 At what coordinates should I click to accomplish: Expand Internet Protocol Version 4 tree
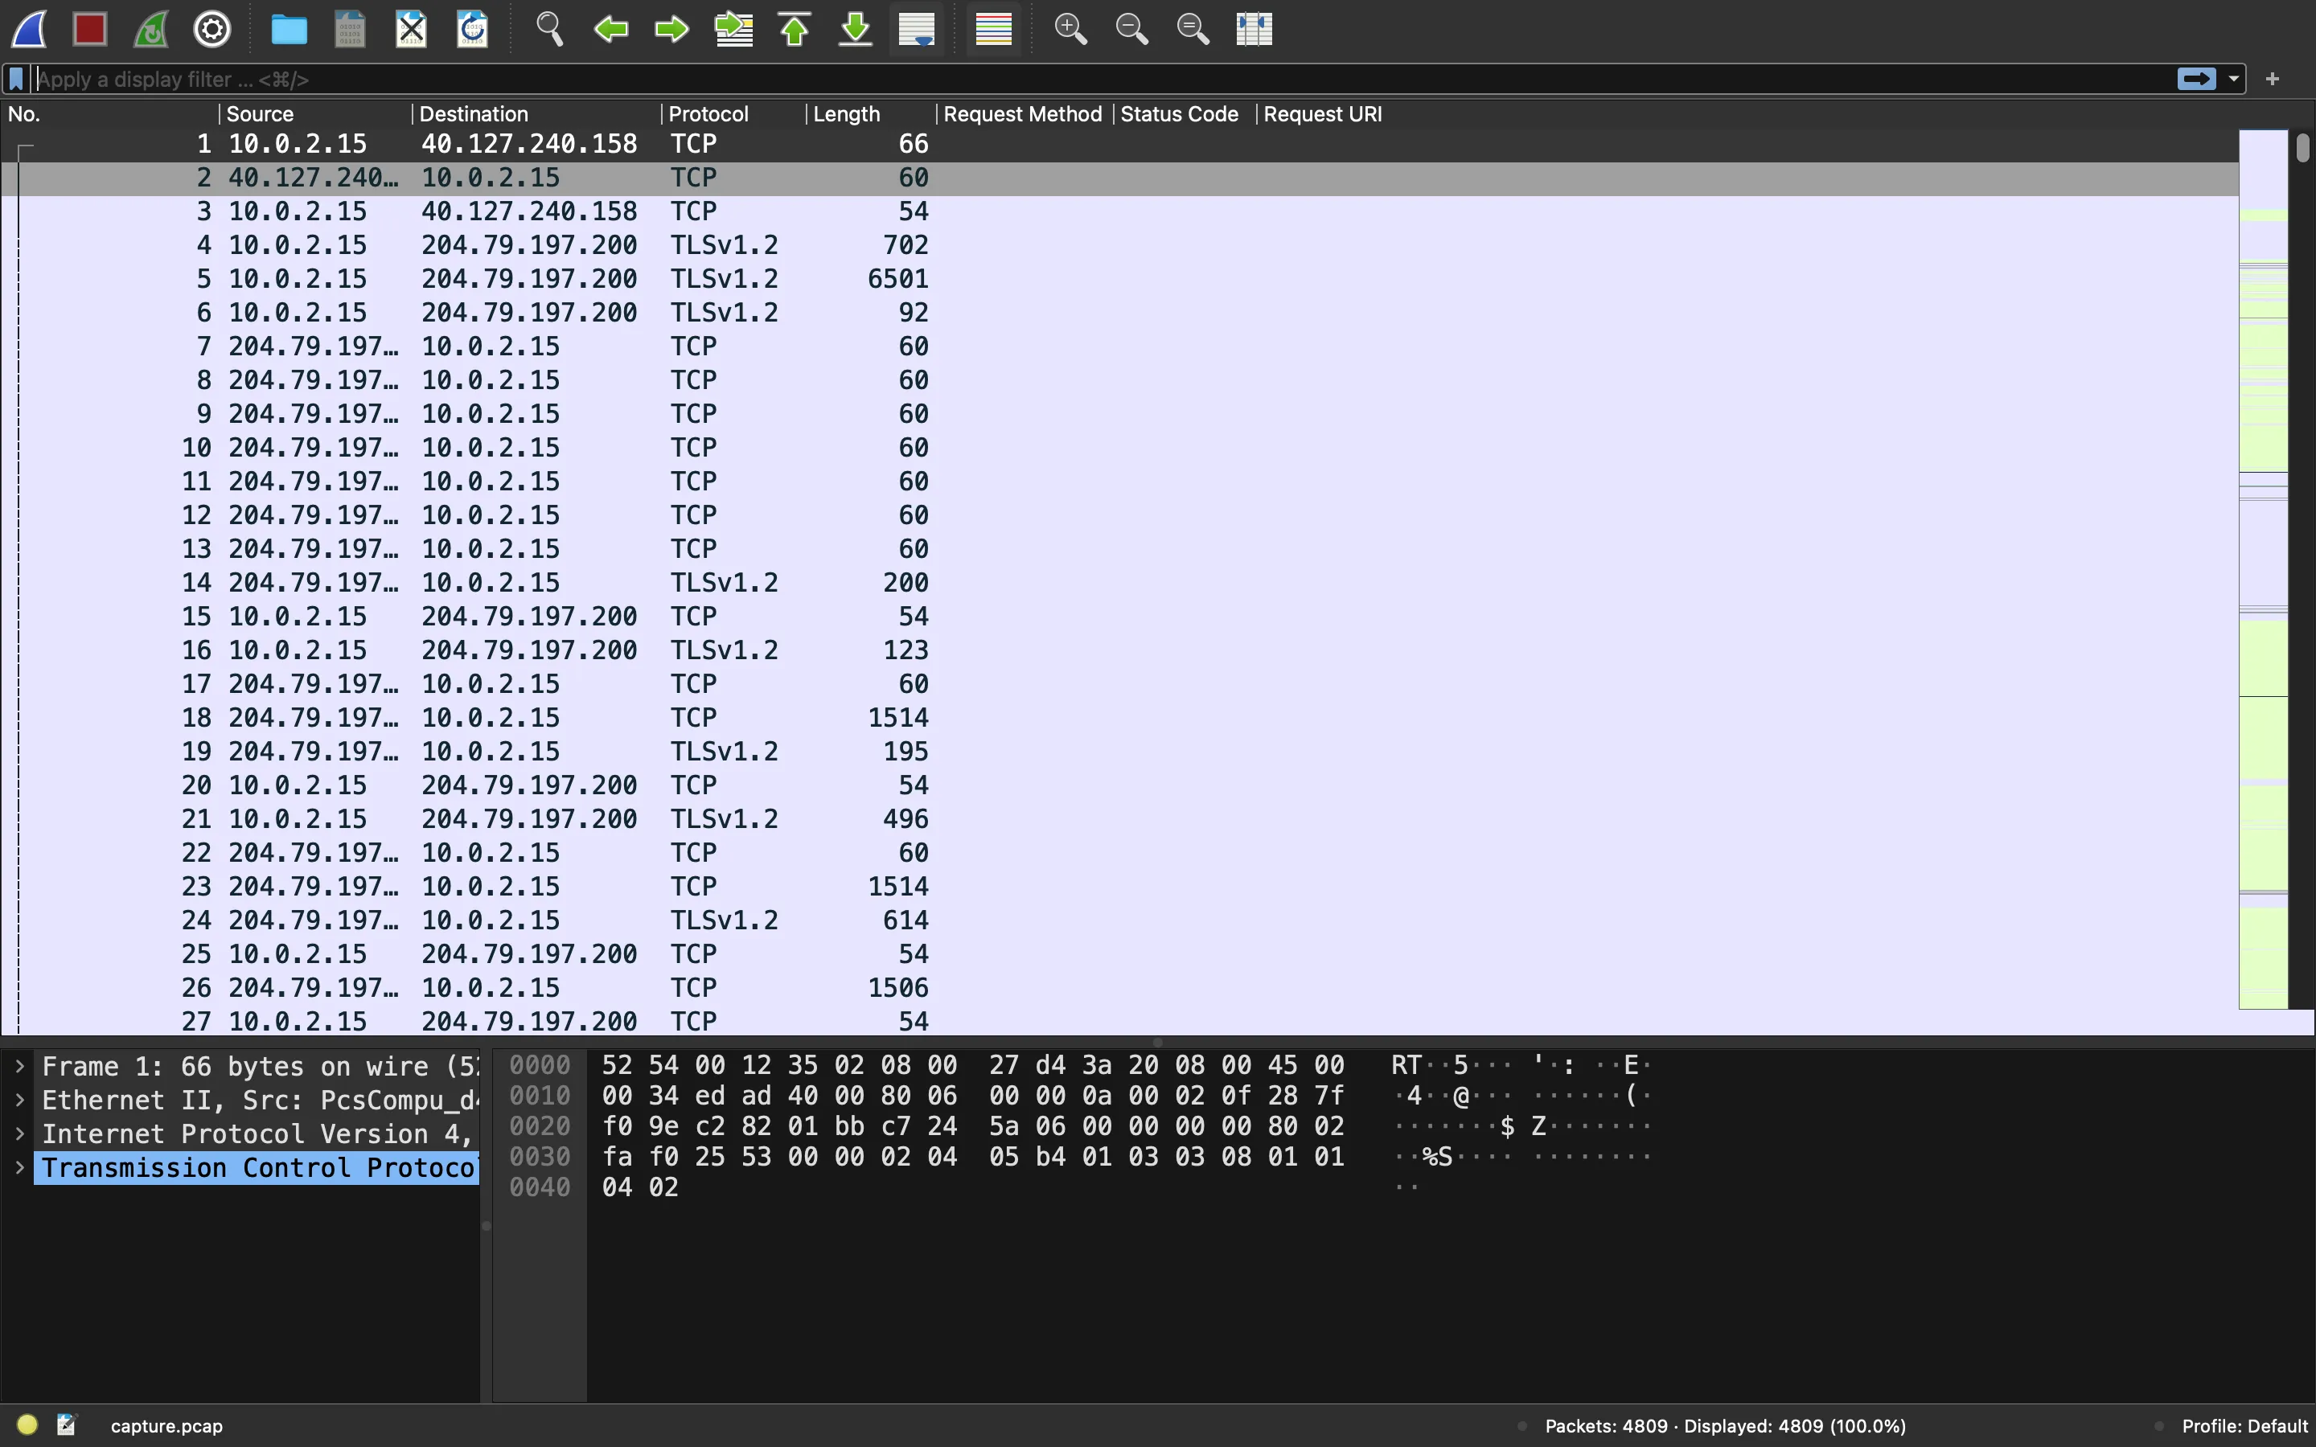pos(19,1133)
